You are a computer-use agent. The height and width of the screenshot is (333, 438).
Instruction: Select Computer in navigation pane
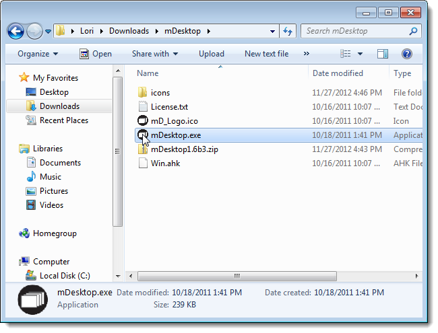pyautogui.click(x=51, y=262)
